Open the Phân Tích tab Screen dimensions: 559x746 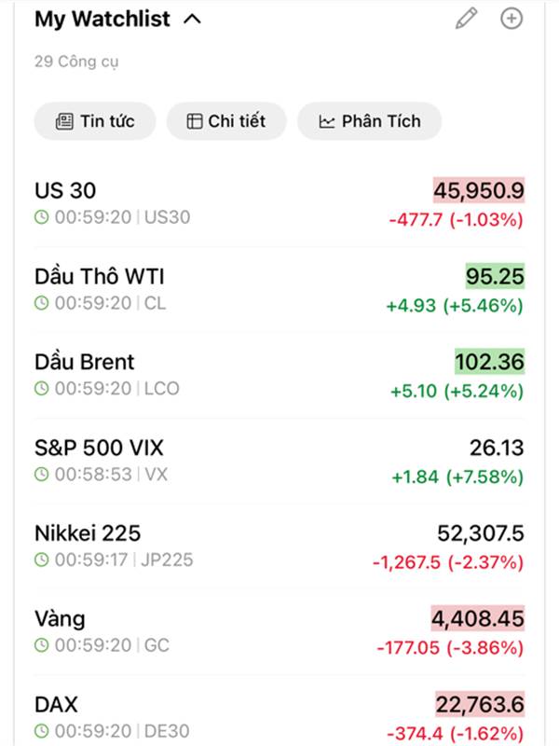coord(369,121)
